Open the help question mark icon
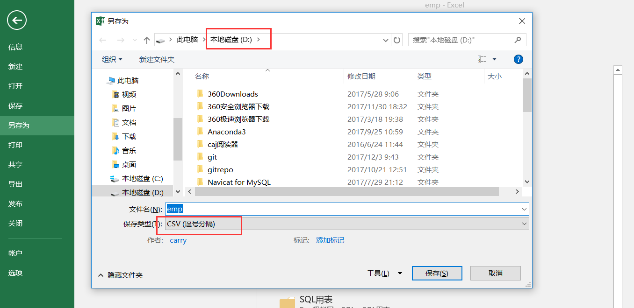Image resolution: width=634 pixels, height=308 pixels. click(518, 59)
